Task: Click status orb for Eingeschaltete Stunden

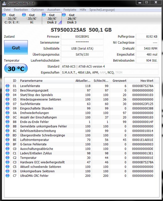Action: tap(7, 108)
